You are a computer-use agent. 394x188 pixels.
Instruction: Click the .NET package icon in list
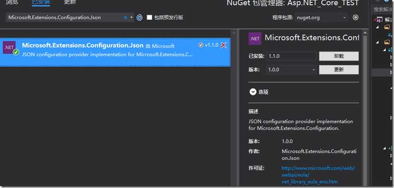(x=10, y=47)
